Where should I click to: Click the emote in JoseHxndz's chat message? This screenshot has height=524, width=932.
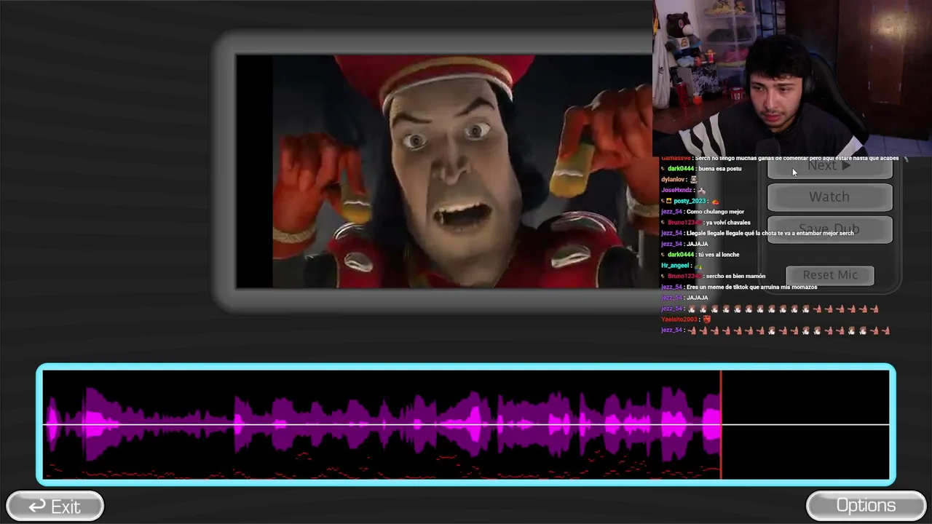[701, 190]
